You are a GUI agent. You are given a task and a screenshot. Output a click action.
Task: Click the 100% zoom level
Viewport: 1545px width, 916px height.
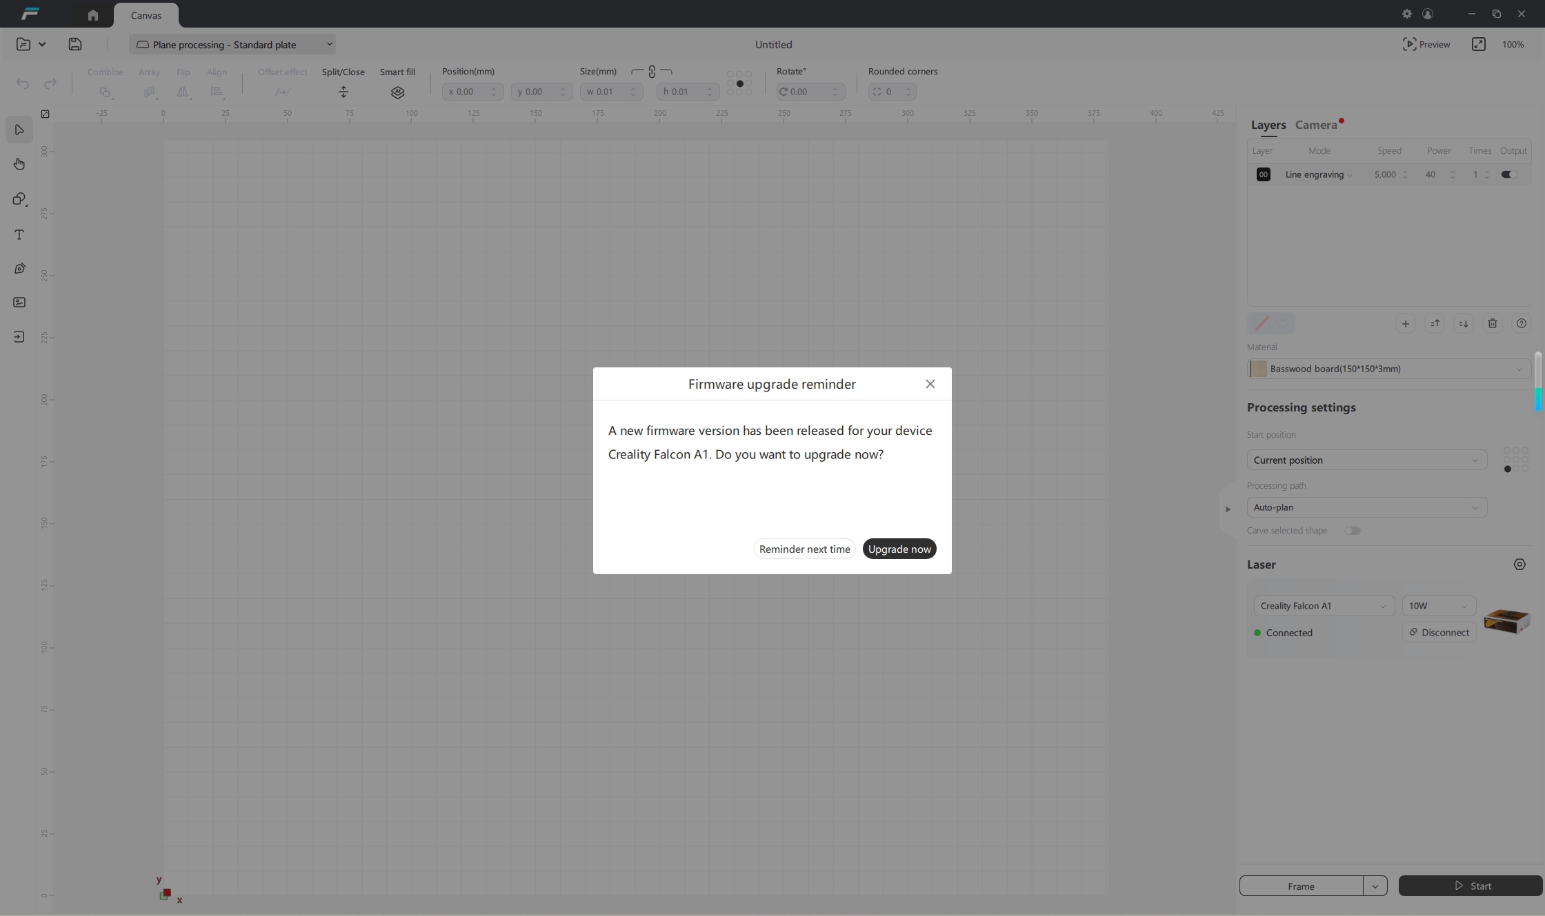[x=1513, y=44]
